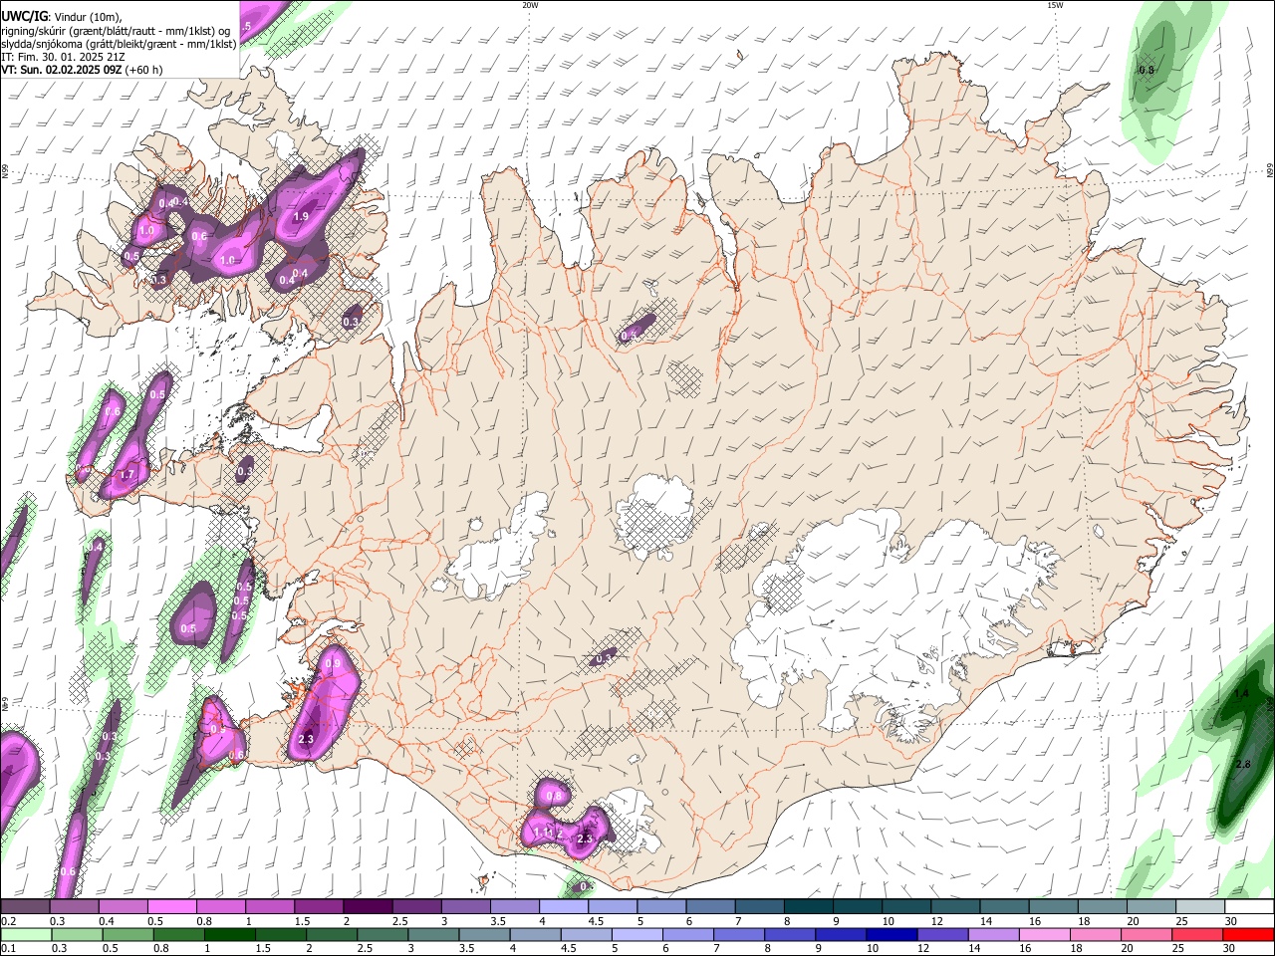
Task: Select the light grey upper-row swatch at 25
Action: pos(1200,907)
